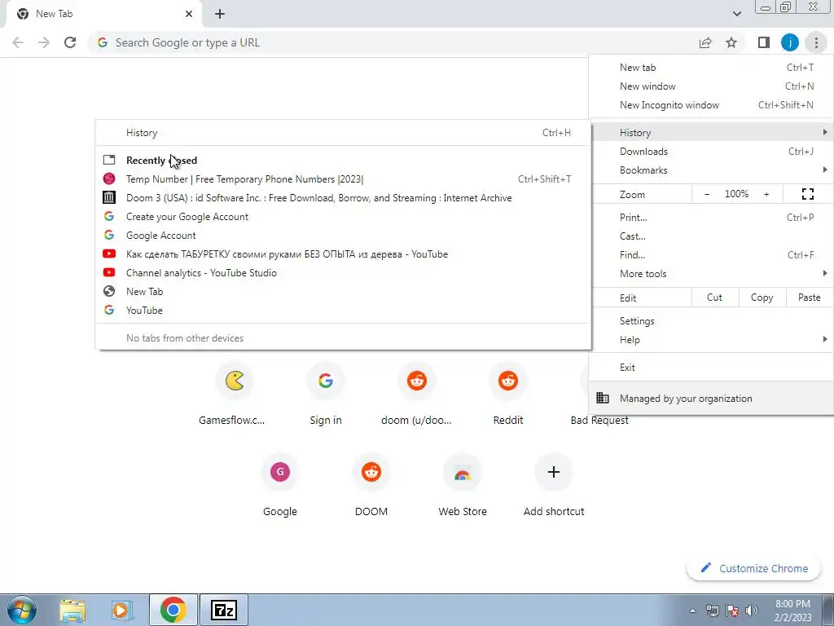Click the Paste button in Edit row
The width and height of the screenshot is (834, 626).
pyautogui.click(x=809, y=298)
